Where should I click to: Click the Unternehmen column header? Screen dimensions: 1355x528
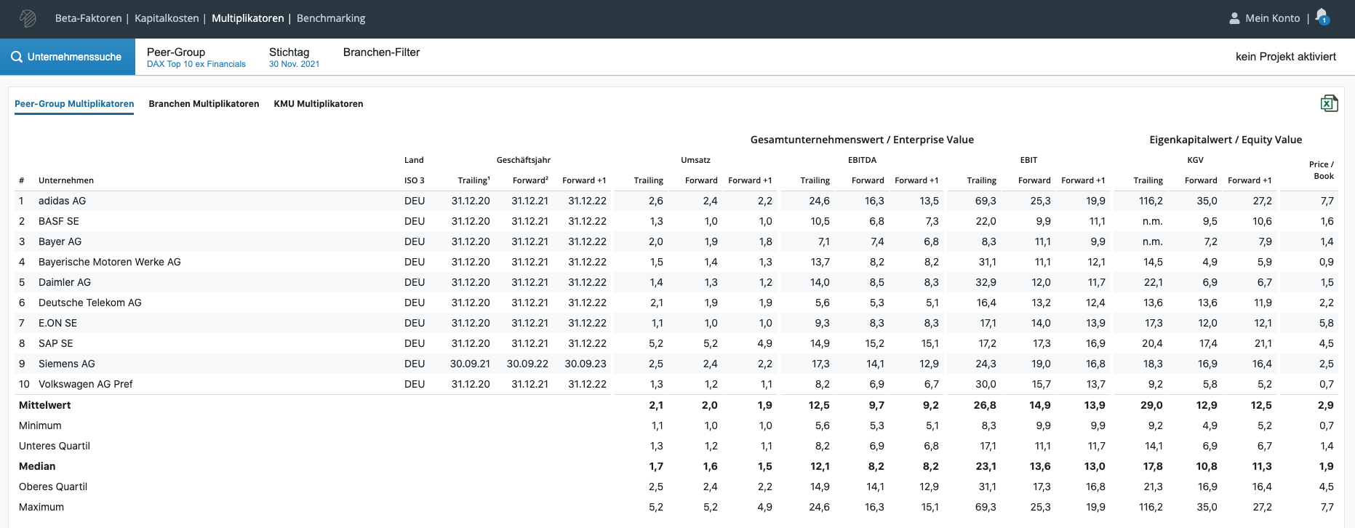click(65, 180)
